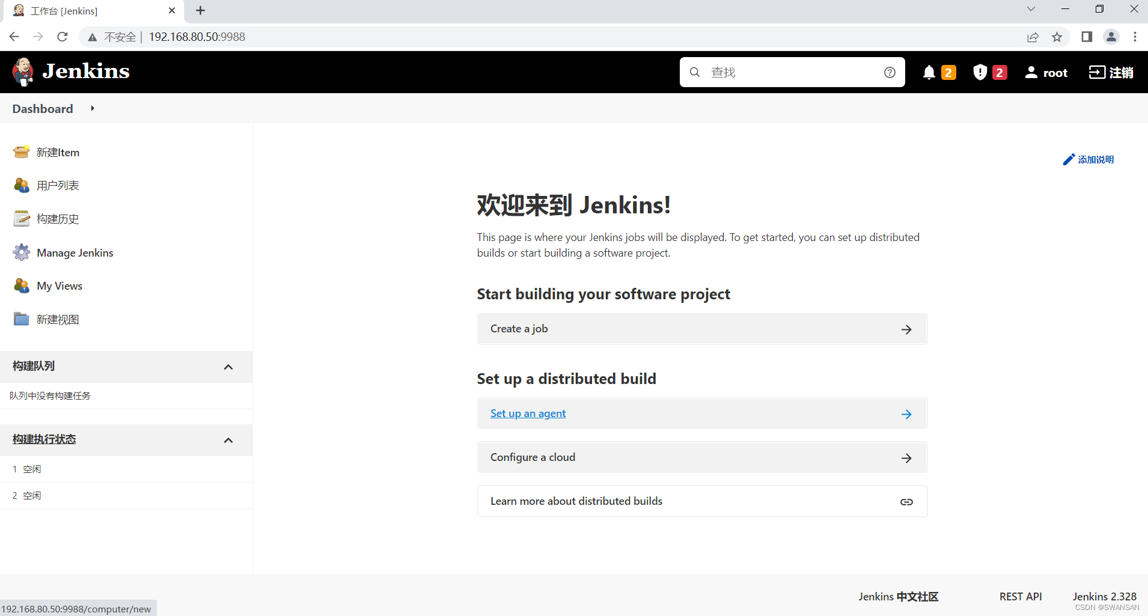
Task: Click inside the 查找 search field
Action: pyautogui.click(x=781, y=72)
